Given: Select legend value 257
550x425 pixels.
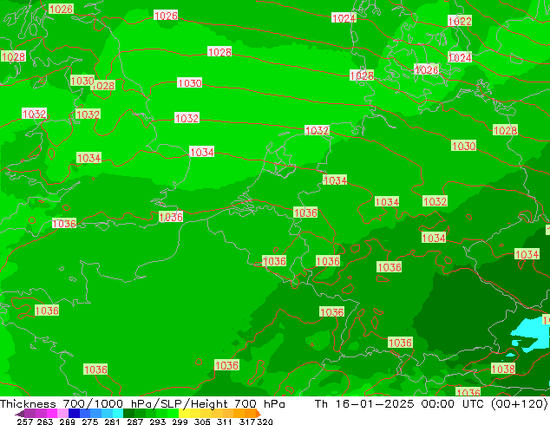Looking at the screenshot, I should 25,422.
